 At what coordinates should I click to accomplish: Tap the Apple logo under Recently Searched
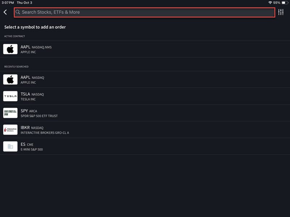click(10, 79)
